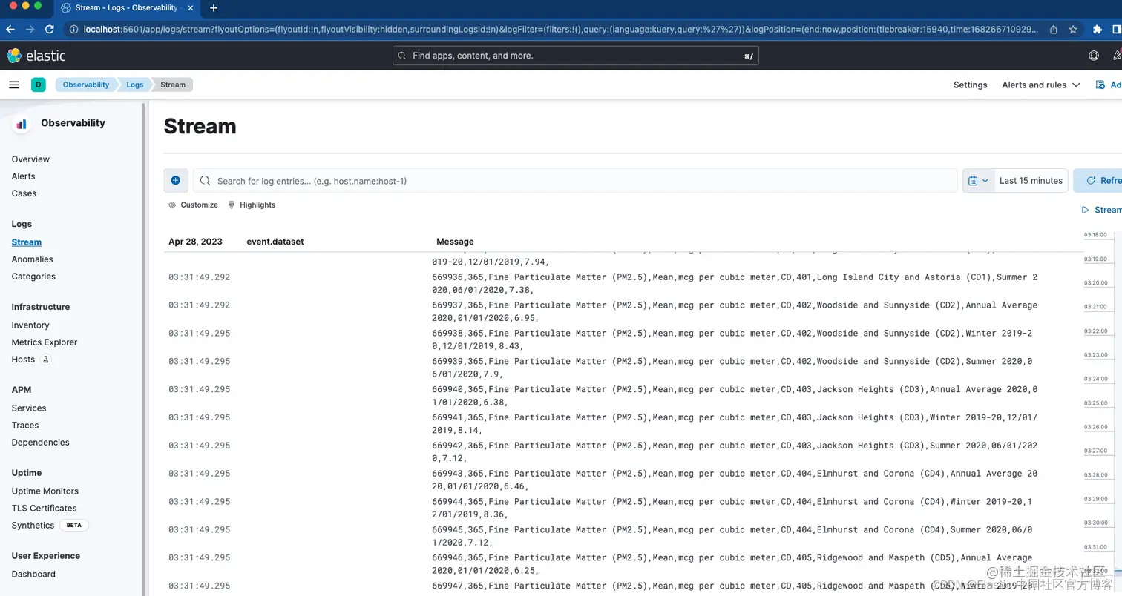The image size is (1122, 596).
Task: Click the Observability app icon in sidebar
Action: point(22,124)
